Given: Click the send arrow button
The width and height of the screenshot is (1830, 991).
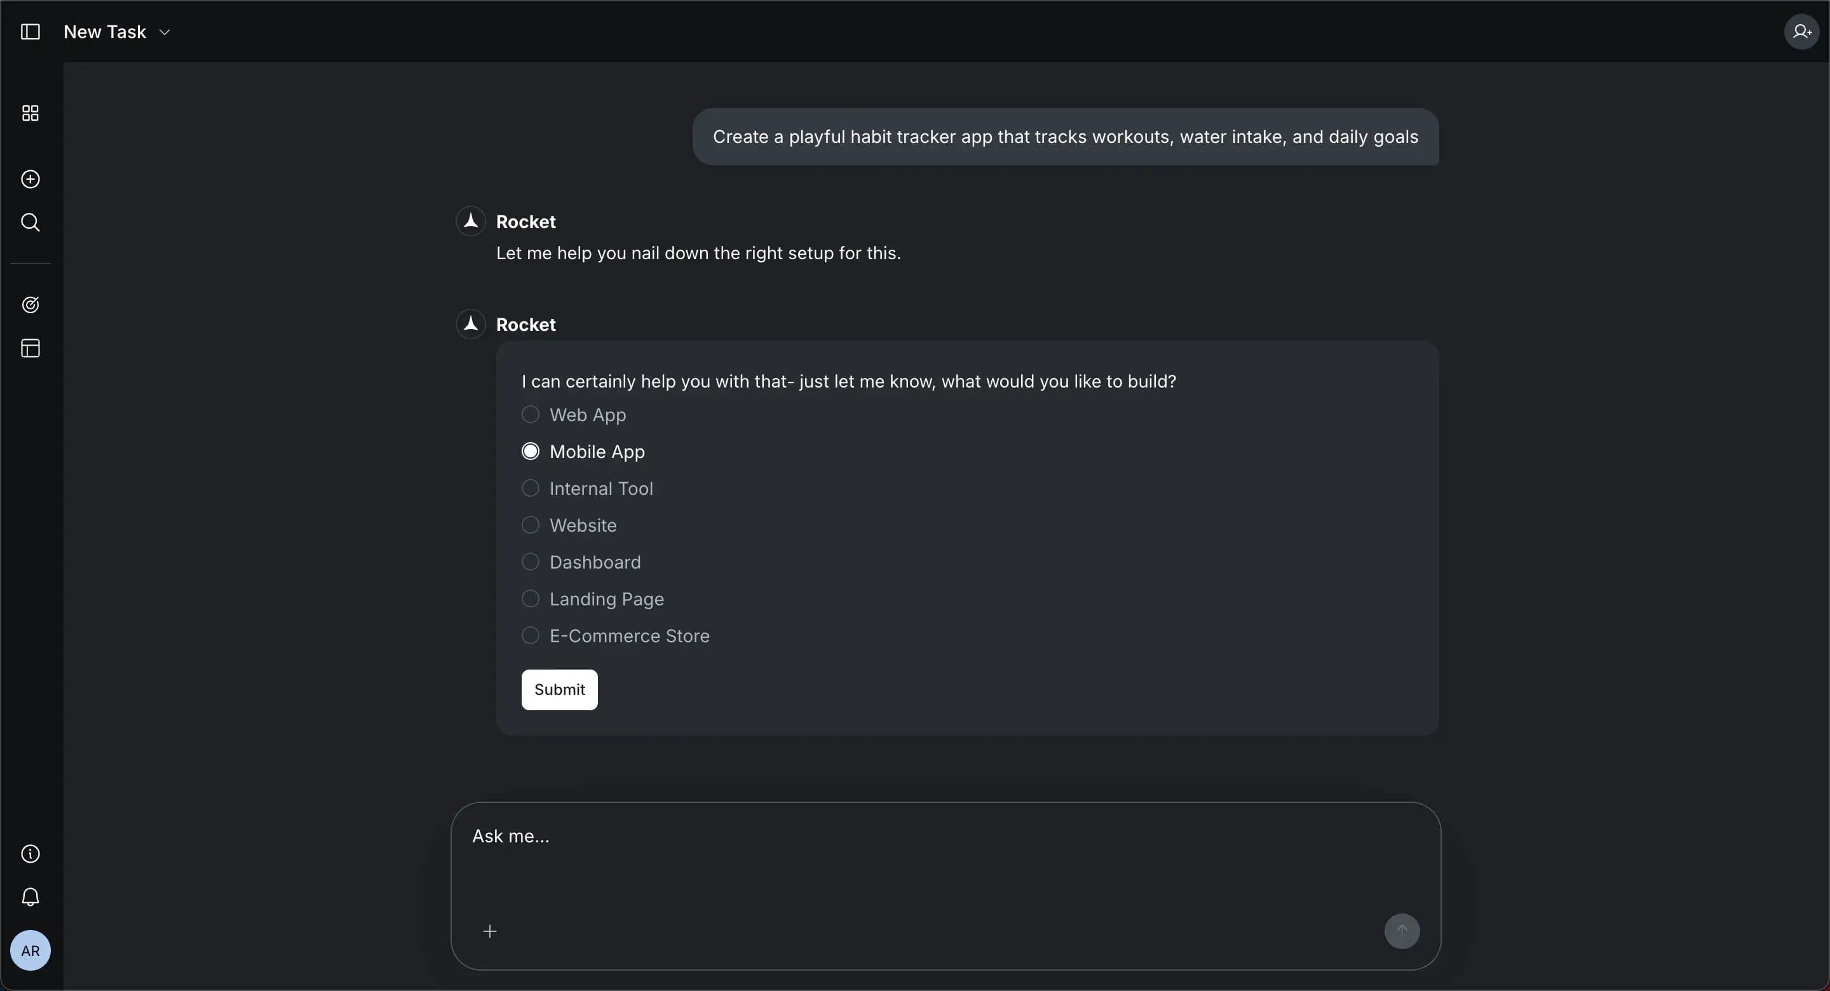Looking at the screenshot, I should [1402, 931].
